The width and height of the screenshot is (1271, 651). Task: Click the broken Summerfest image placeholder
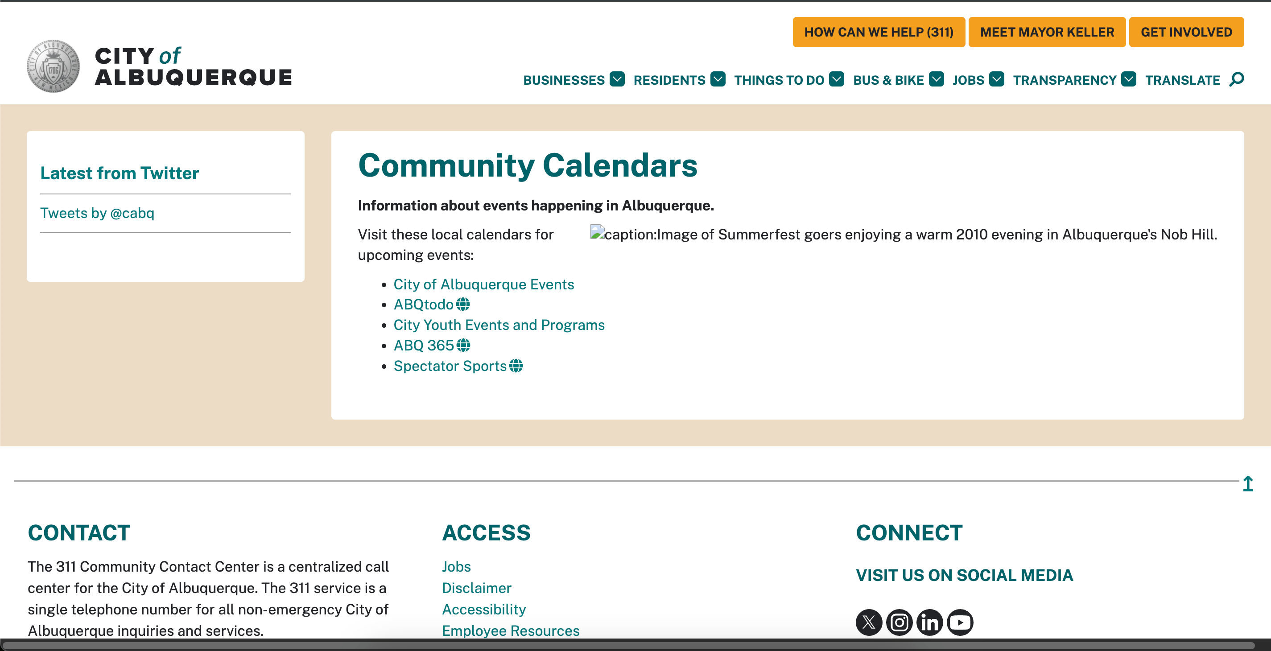click(597, 233)
